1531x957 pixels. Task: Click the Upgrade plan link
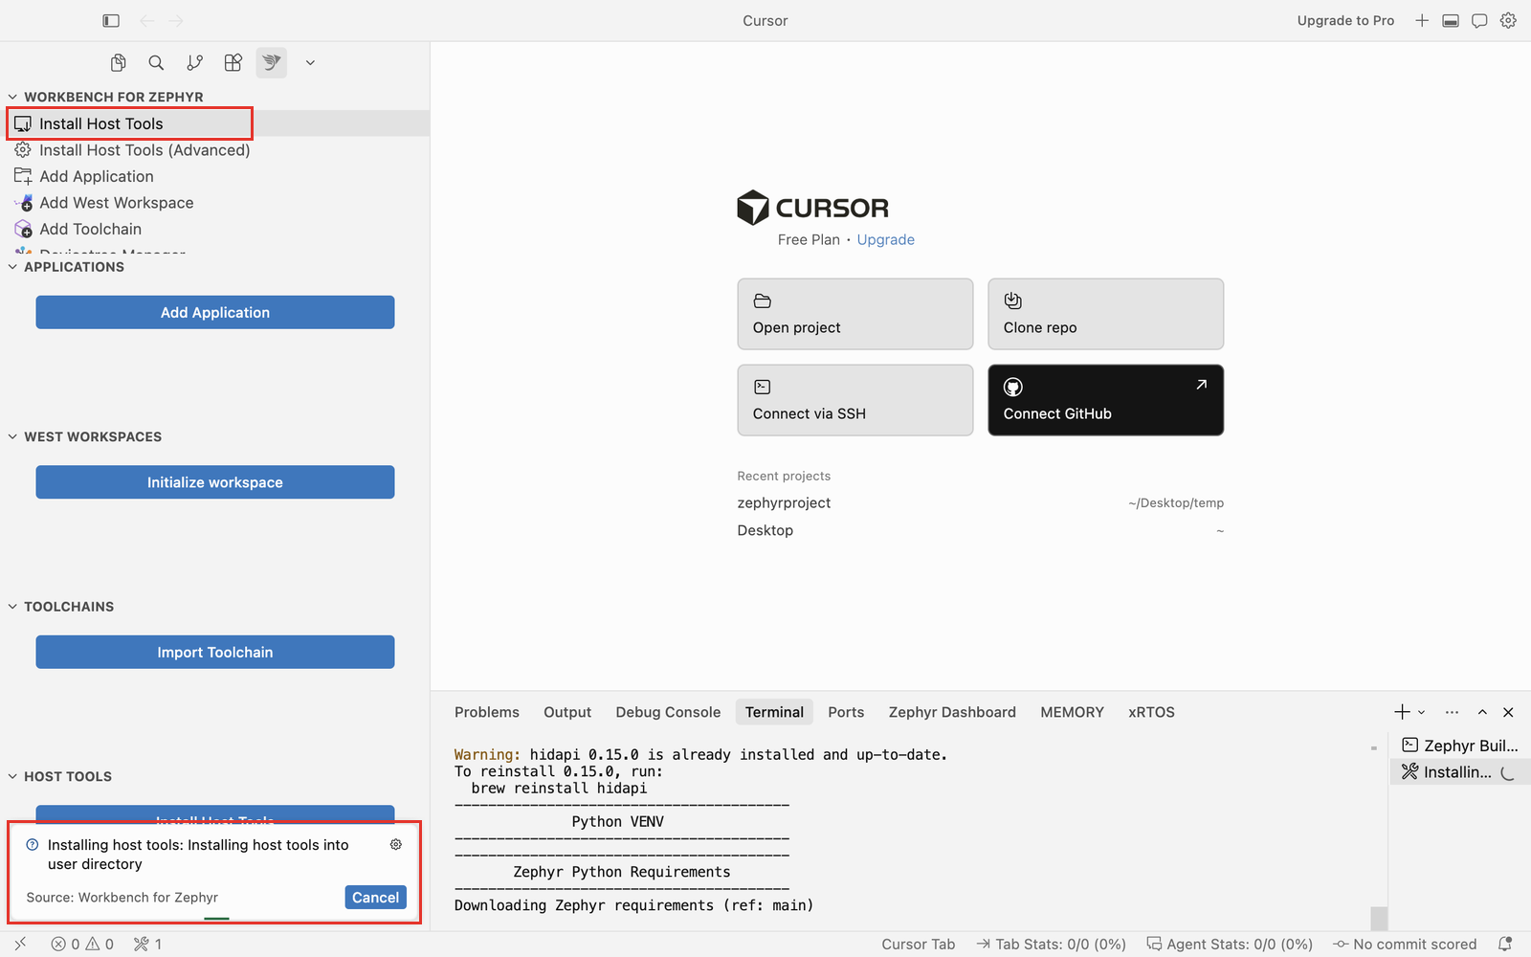click(x=885, y=239)
